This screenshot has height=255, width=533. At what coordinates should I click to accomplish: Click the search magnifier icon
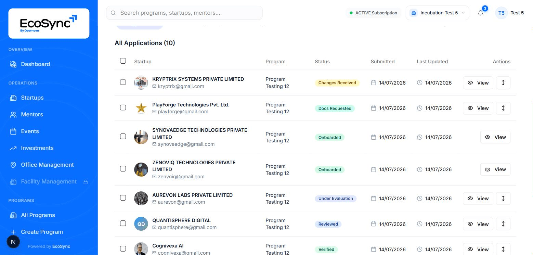point(113,13)
